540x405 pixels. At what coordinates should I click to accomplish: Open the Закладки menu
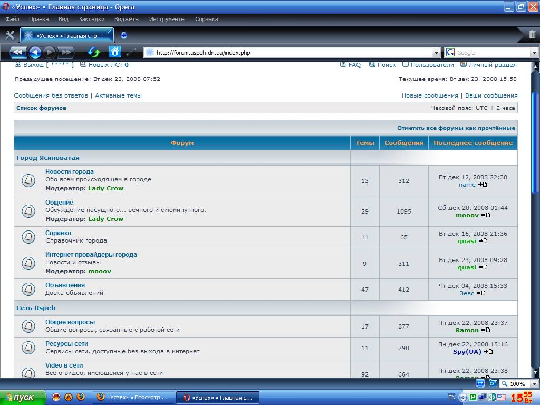click(x=92, y=19)
